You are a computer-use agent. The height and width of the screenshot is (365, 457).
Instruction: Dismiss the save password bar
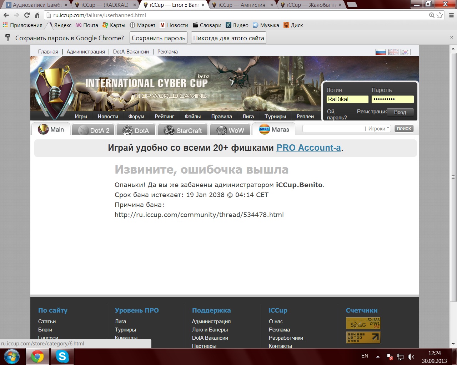click(x=451, y=37)
